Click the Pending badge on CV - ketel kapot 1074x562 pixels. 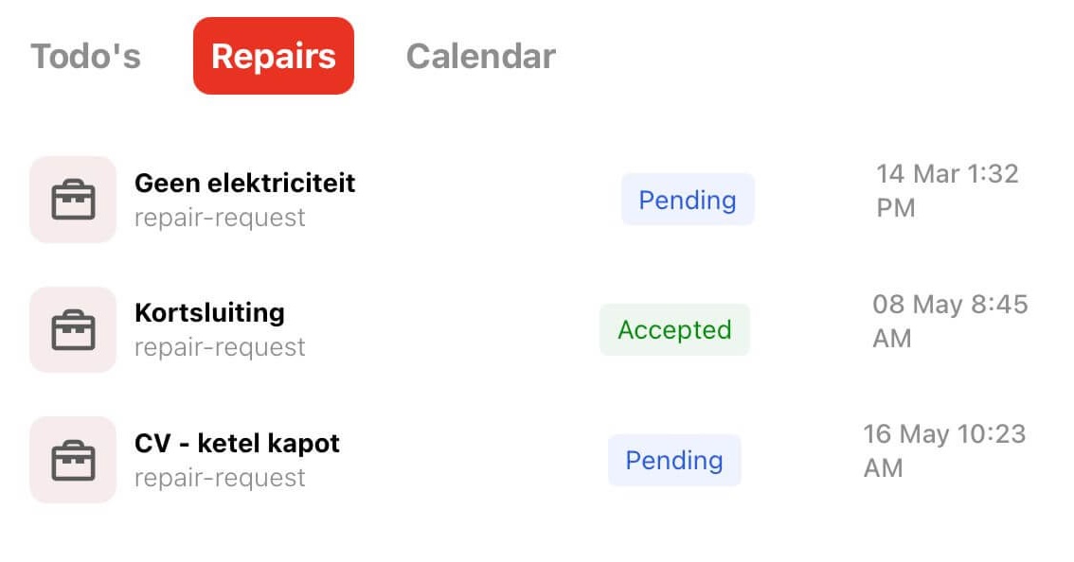(673, 460)
